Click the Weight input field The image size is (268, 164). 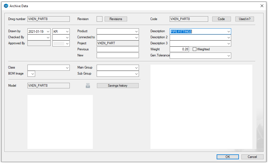179,49
